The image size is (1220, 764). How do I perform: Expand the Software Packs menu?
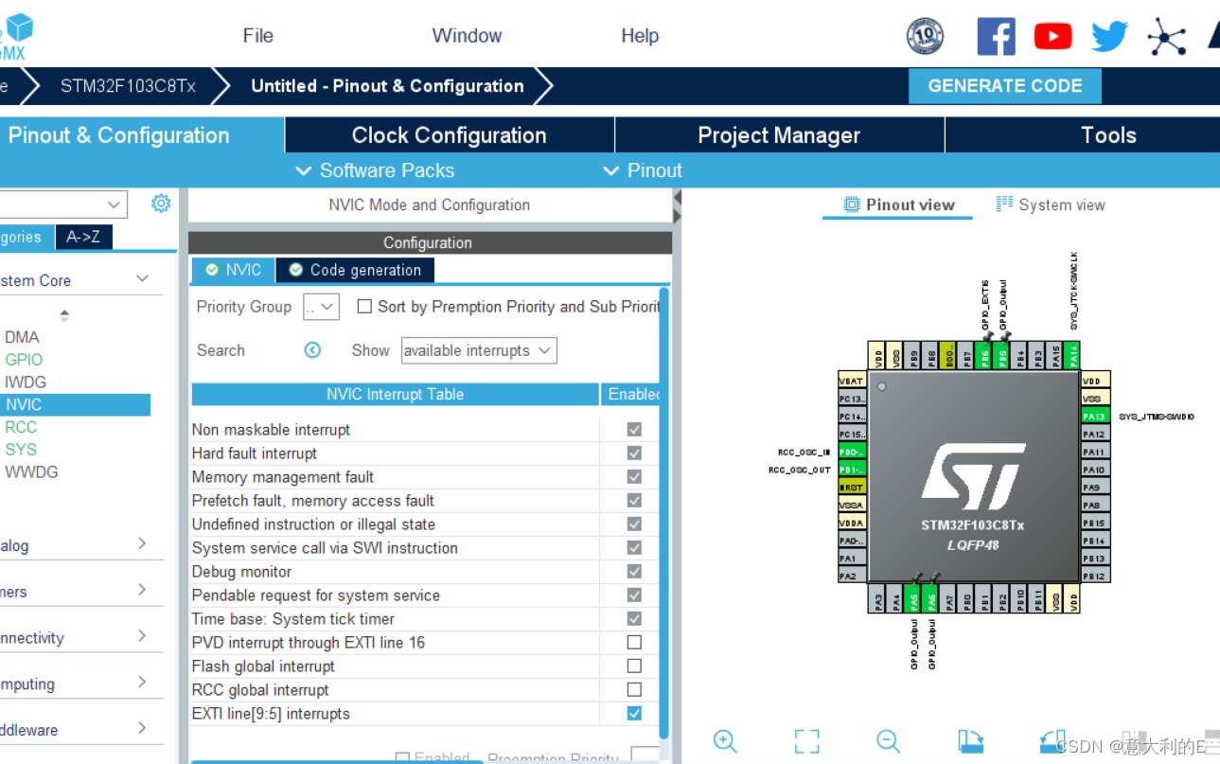pyautogui.click(x=375, y=170)
